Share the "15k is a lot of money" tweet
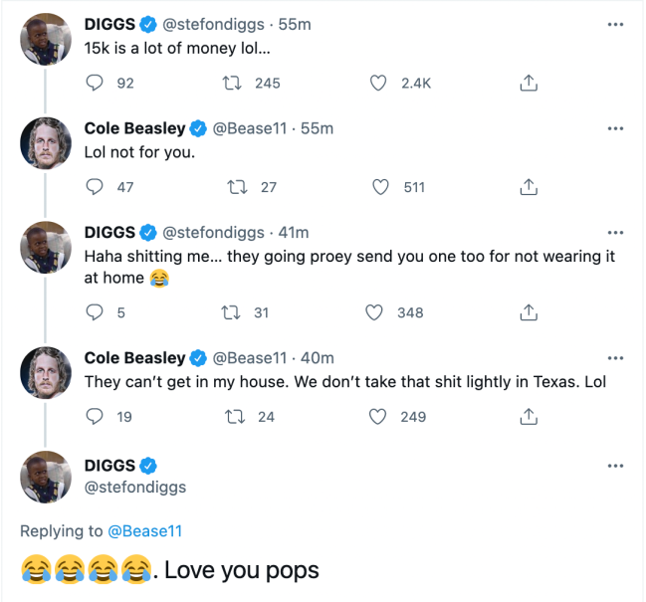The image size is (646, 602). [x=530, y=84]
